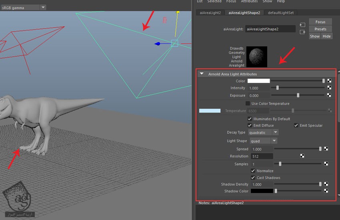The height and width of the screenshot is (220, 340).
Task: Click the Show button
Action: (x=315, y=36)
